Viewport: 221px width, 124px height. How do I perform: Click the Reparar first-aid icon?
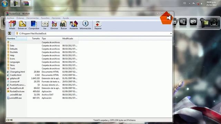click(x=98, y=25)
